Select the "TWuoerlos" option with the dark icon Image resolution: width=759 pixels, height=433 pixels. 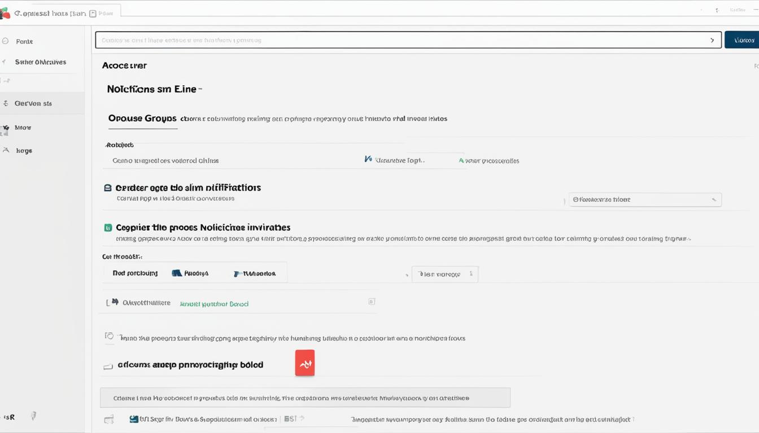click(x=255, y=273)
